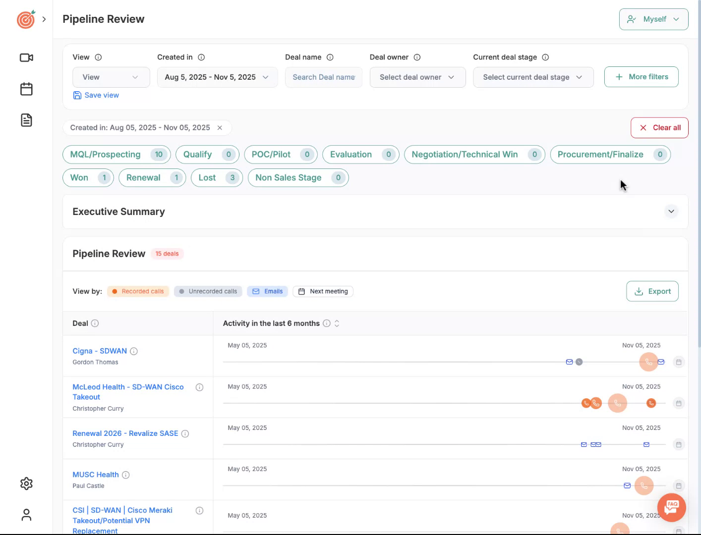Select the Evaluation stage tab
701x535 pixels.
point(360,155)
